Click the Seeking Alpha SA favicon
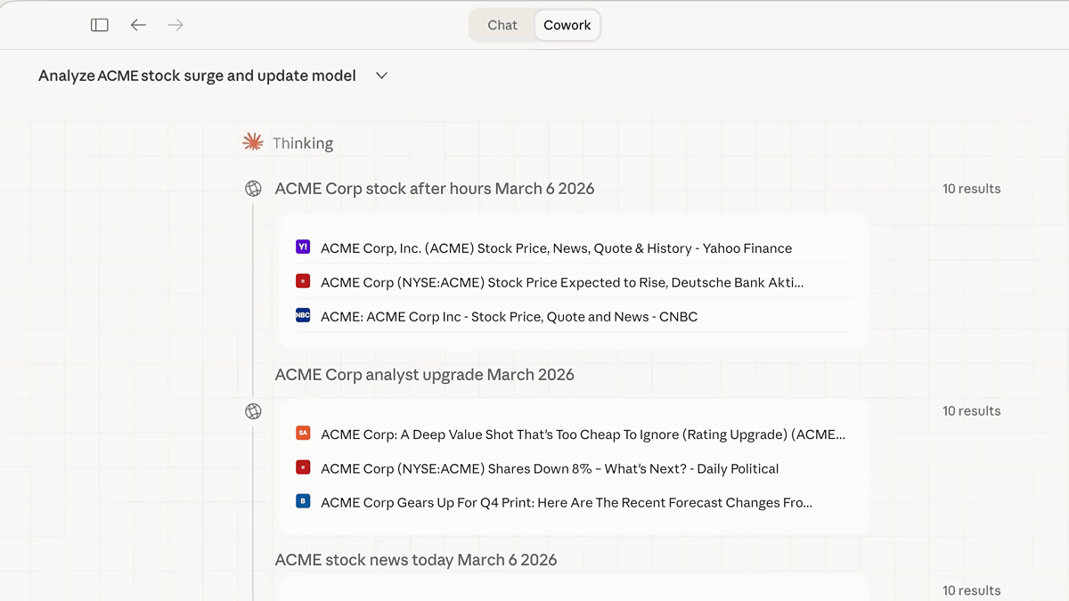Screen dimensions: 1069x601 pos(303,434)
